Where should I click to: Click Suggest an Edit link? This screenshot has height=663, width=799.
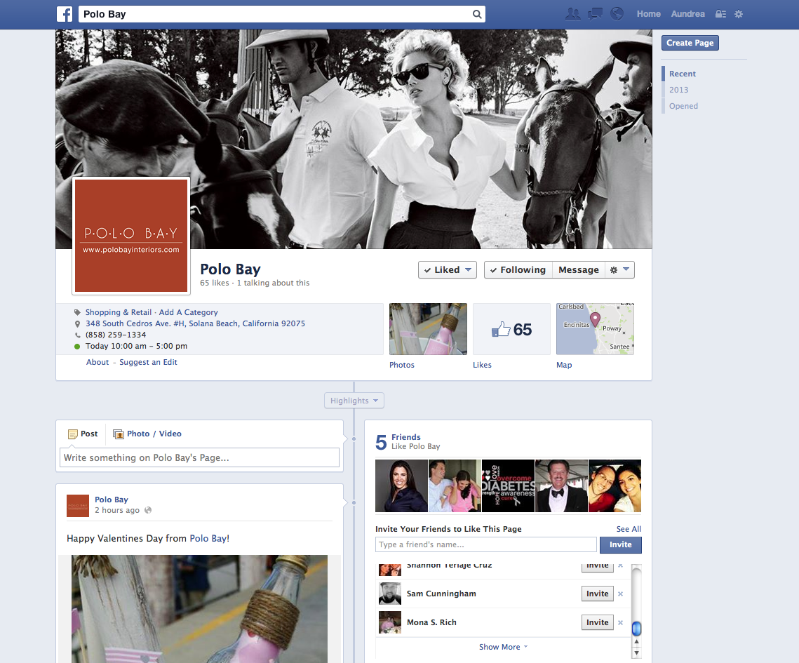tap(148, 362)
